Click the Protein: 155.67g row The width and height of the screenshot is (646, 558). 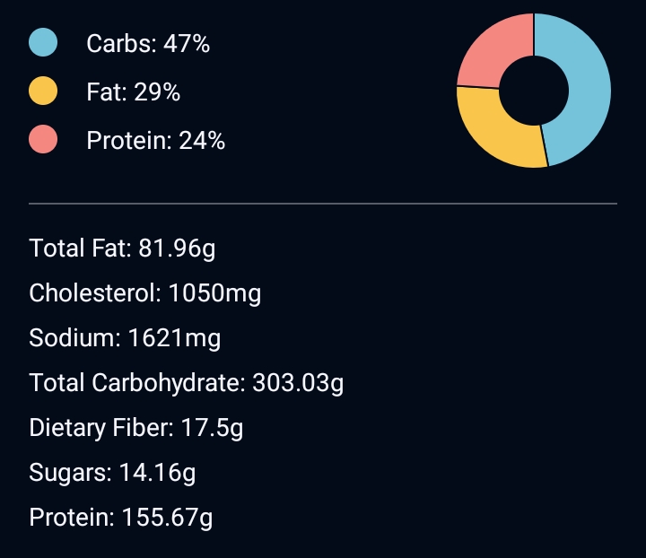[121, 518]
